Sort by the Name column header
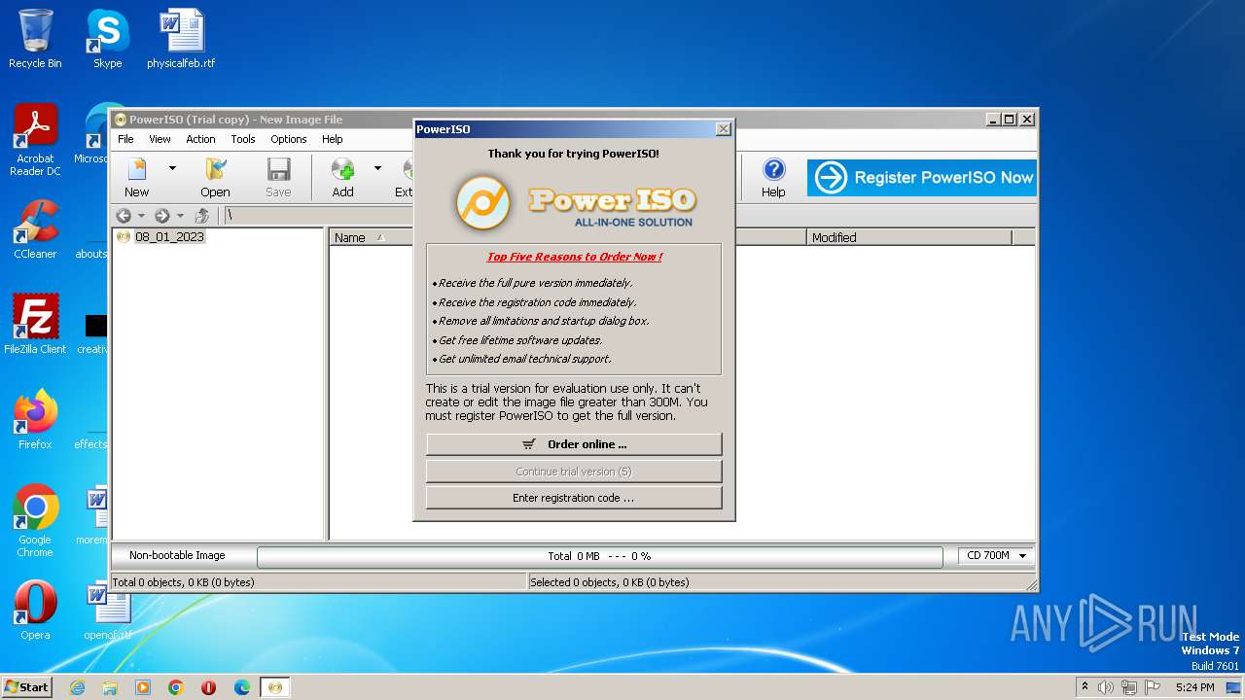 373,237
